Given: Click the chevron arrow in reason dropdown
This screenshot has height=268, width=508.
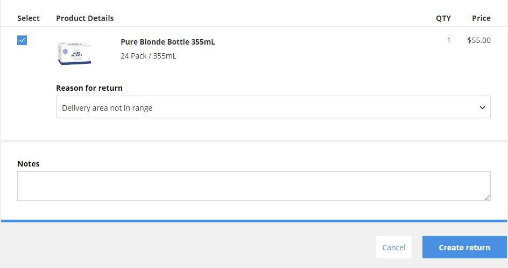Looking at the screenshot, I should click(x=482, y=107).
